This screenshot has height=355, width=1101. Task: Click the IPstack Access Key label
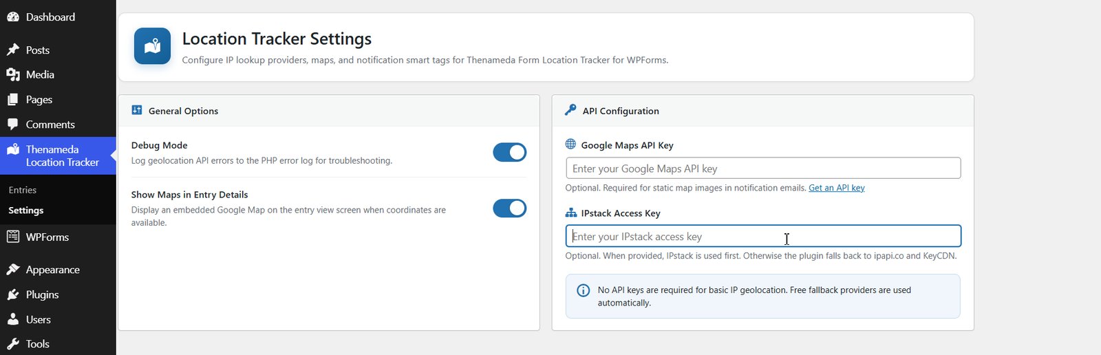(x=621, y=213)
